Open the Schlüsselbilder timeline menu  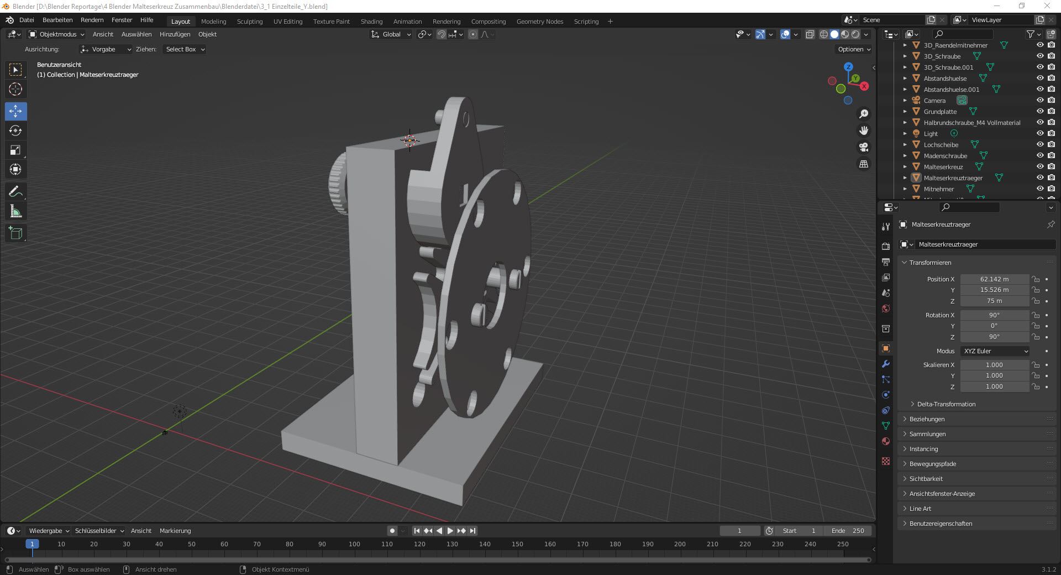pos(99,531)
